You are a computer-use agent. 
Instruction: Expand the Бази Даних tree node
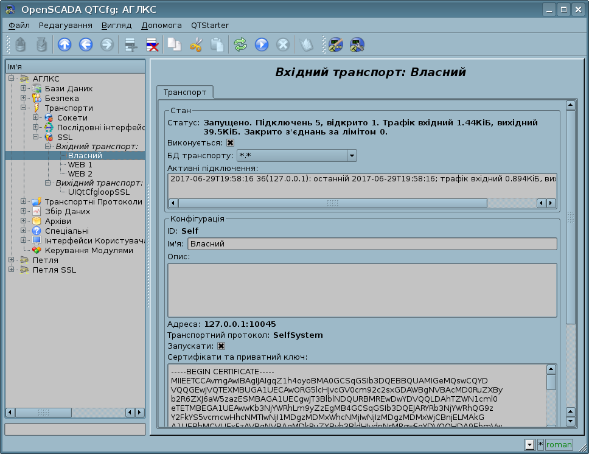click(24, 89)
